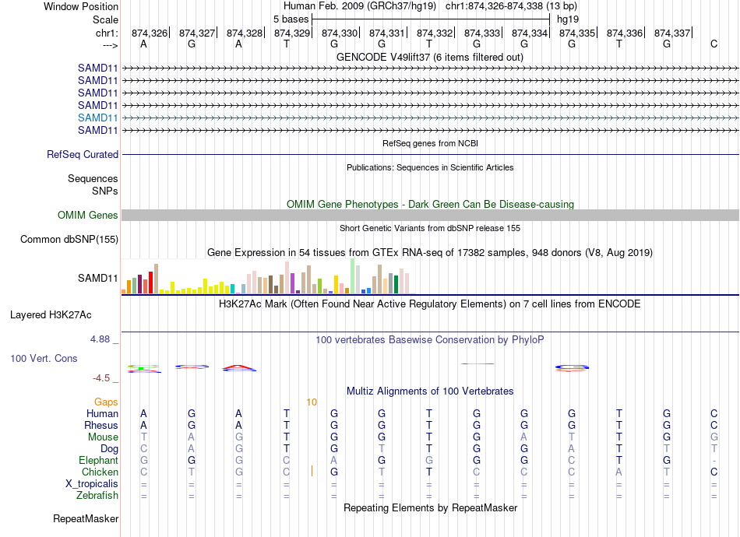
Task: Click the RefSeq Curated intron line
Action: tap(430, 154)
